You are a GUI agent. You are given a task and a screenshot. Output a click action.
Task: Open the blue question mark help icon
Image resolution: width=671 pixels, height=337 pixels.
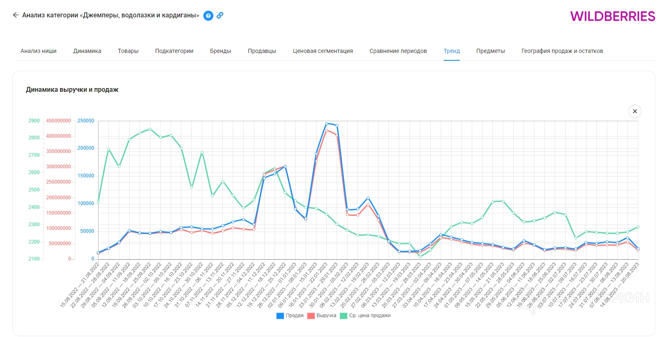point(208,16)
